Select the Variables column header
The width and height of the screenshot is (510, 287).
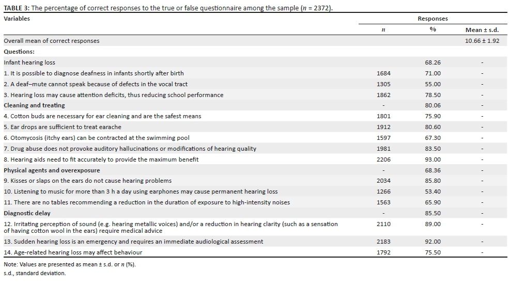[17, 19]
